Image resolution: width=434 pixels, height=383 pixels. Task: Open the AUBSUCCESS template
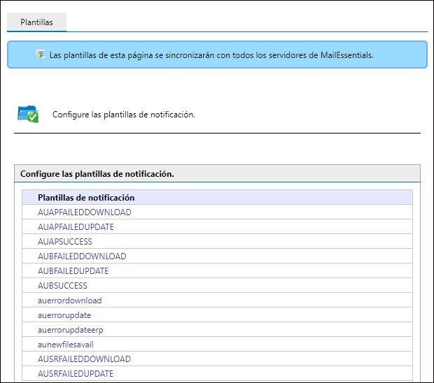[62, 285]
